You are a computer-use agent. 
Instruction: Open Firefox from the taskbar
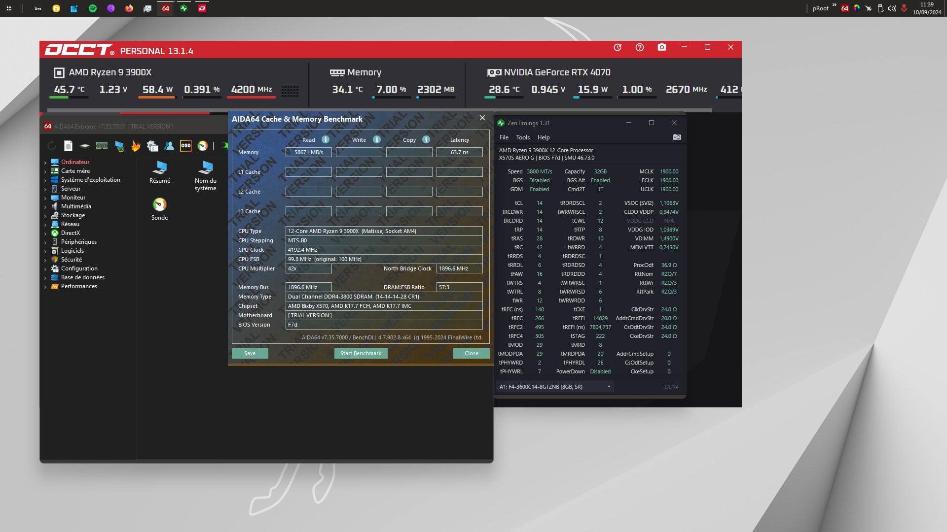129,8
